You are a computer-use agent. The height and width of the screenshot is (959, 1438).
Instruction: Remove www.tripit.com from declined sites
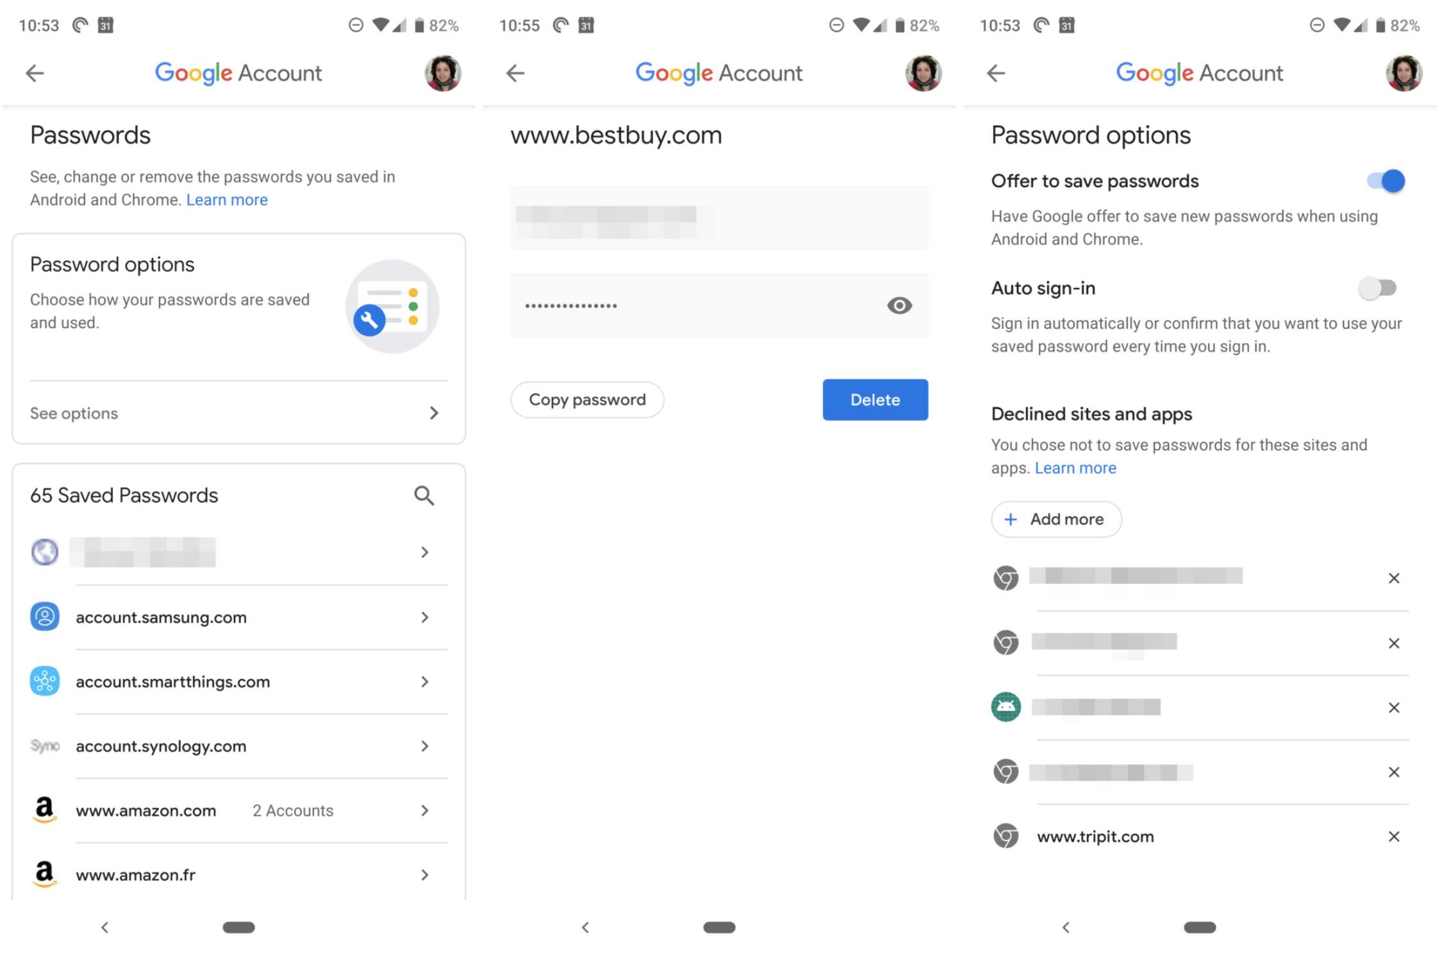(1393, 837)
